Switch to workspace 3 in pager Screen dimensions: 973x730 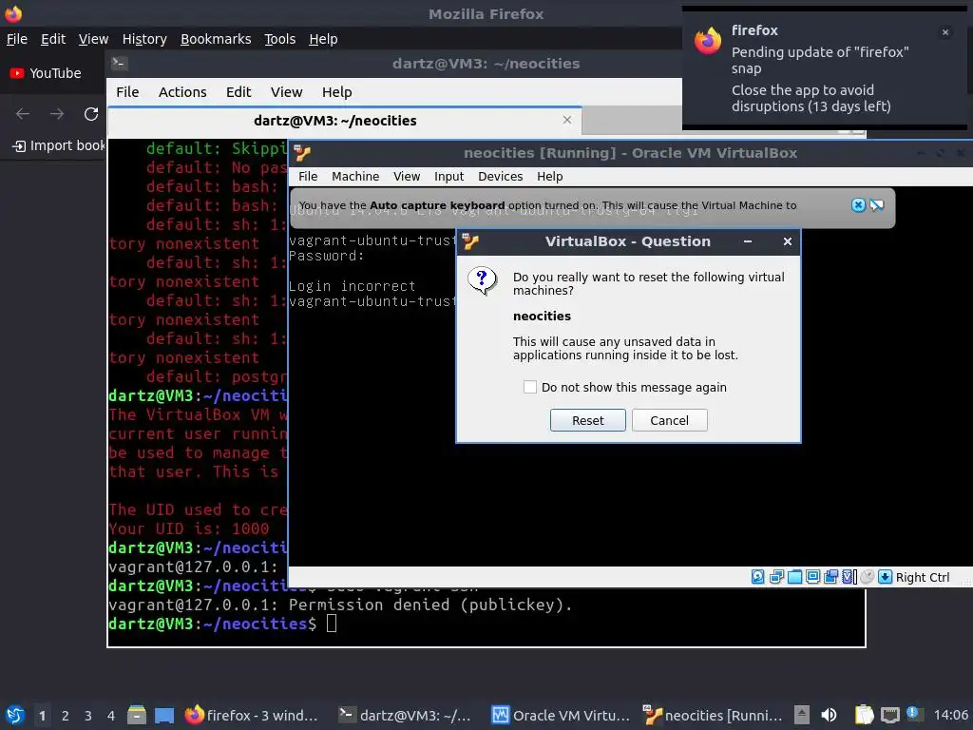[x=88, y=715]
